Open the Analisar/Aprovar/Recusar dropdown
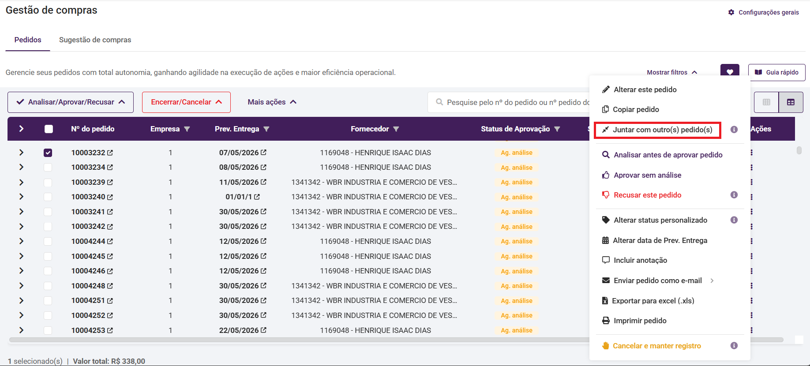This screenshot has height=366, width=810. [71, 102]
